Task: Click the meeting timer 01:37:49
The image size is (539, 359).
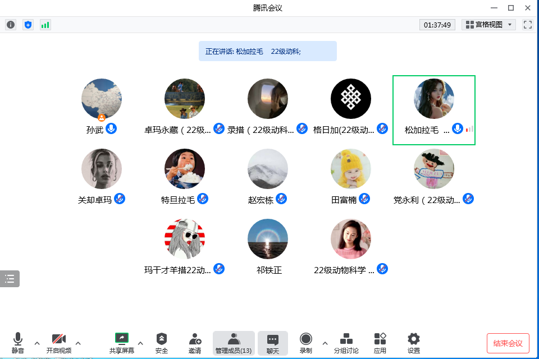Action: click(437, 25)
